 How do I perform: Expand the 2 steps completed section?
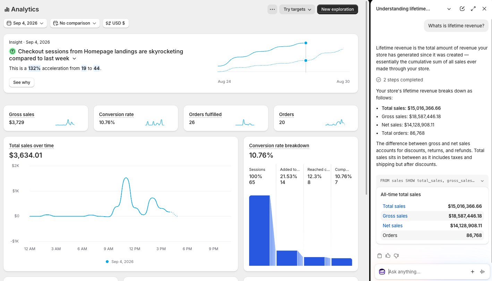pyautogui.click(x=399, y=80)
